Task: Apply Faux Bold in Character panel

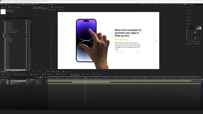Action: [x=188, y=41]
